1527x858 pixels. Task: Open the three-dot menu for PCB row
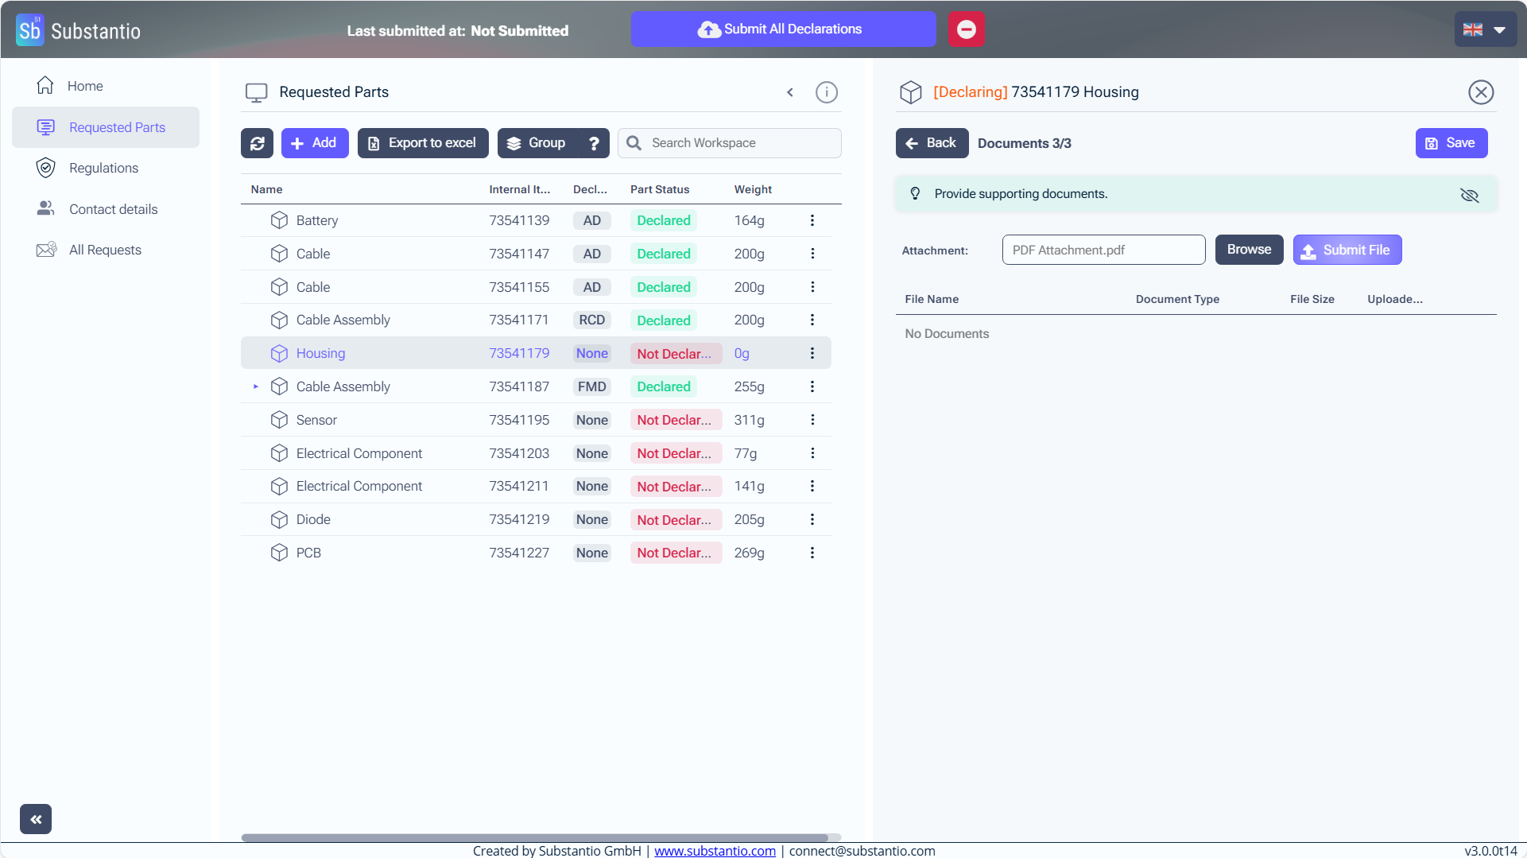(812, 553)
